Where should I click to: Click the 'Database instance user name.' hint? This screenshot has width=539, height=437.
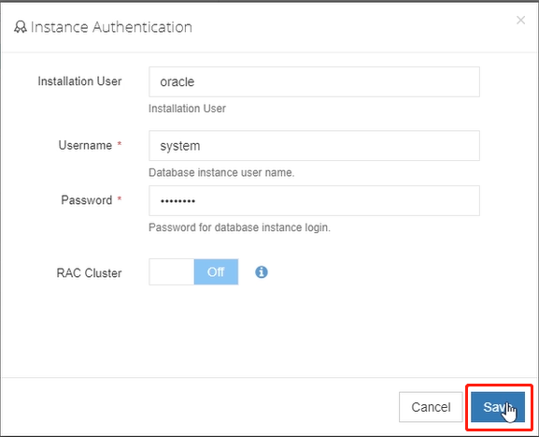221,172
